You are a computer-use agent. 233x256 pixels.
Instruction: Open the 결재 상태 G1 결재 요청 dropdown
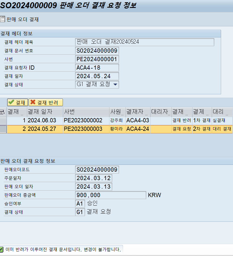pos(115,85)
